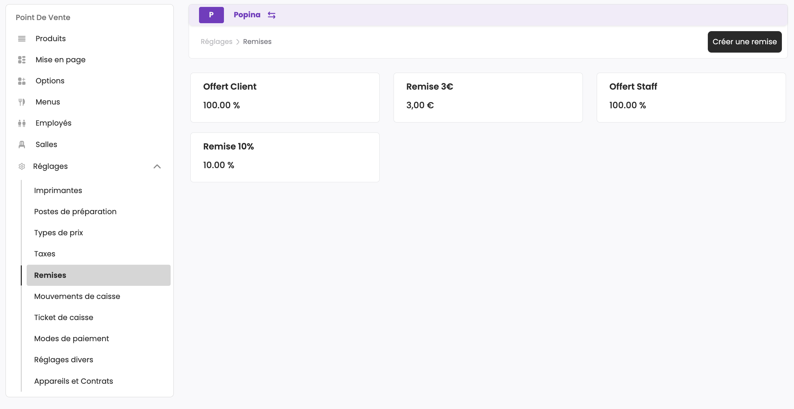Open the Offert Staff discount card
Screen dimensions: 794x409
pyautogui.click(x=691, y=97)
